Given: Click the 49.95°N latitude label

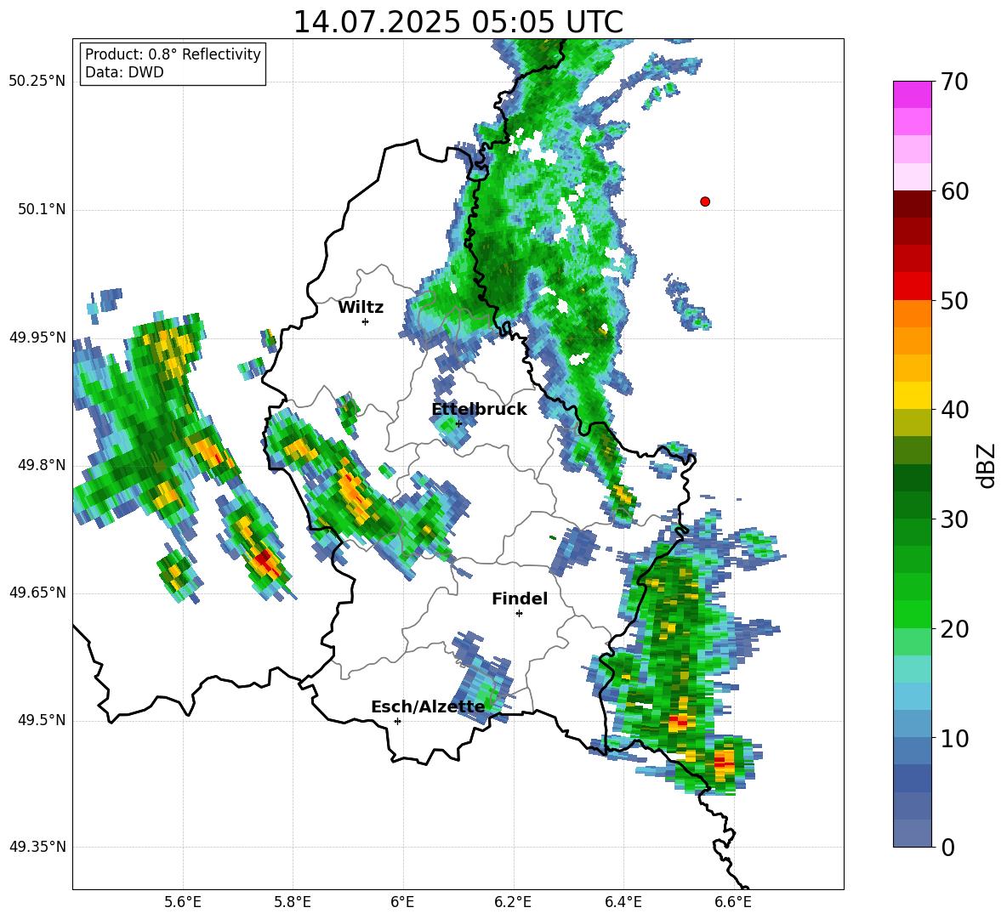Looking at the screenshot, I should (37, 338).
